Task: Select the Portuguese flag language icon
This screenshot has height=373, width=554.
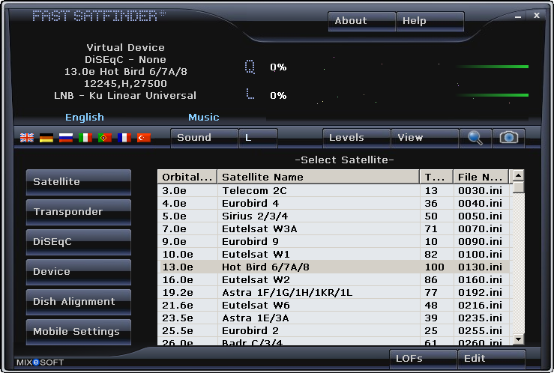Action: coord(105,138)
